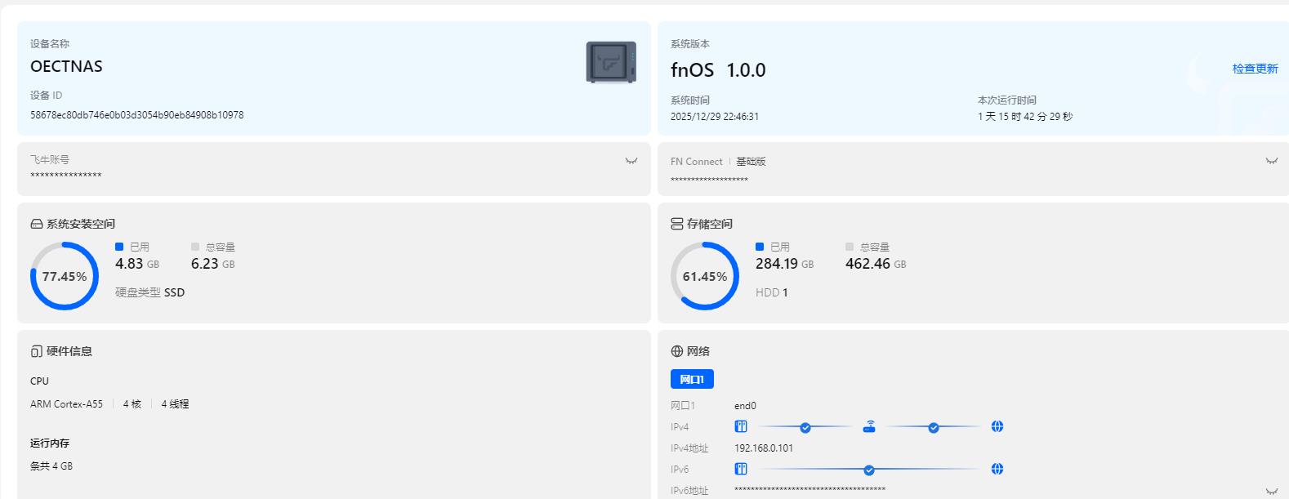Screen dimensions: 1289x499
Task: Click the IPv6 connection check mark
Action: click(x=869, y=470)
